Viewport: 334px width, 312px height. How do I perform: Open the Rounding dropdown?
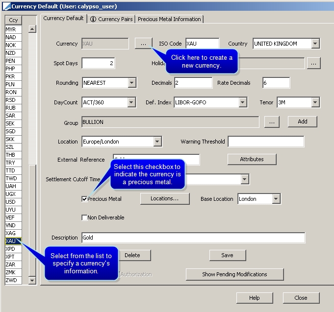pyautogui.click(x=132, y=83)
